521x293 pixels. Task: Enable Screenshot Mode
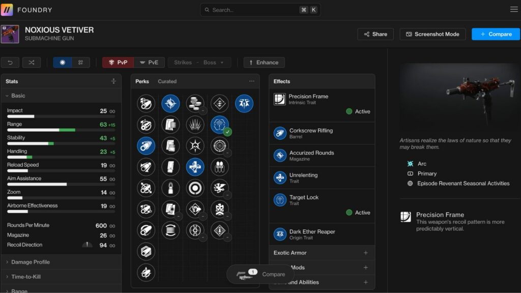tap(432, 34)
